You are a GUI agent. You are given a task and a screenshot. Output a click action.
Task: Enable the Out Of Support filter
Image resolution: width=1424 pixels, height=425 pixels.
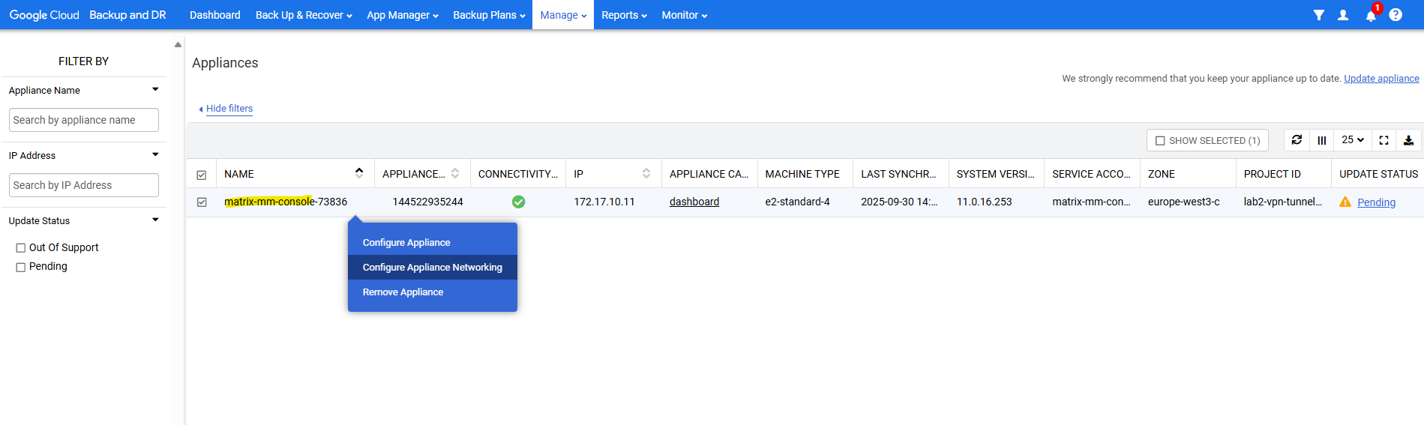click(21, 248)
